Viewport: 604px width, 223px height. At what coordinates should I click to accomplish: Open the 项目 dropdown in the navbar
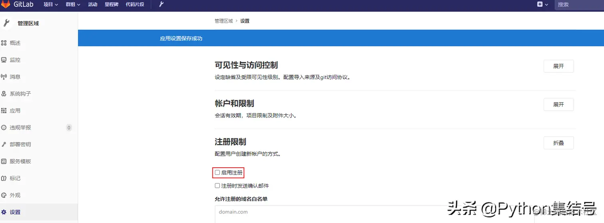(51, 4)
